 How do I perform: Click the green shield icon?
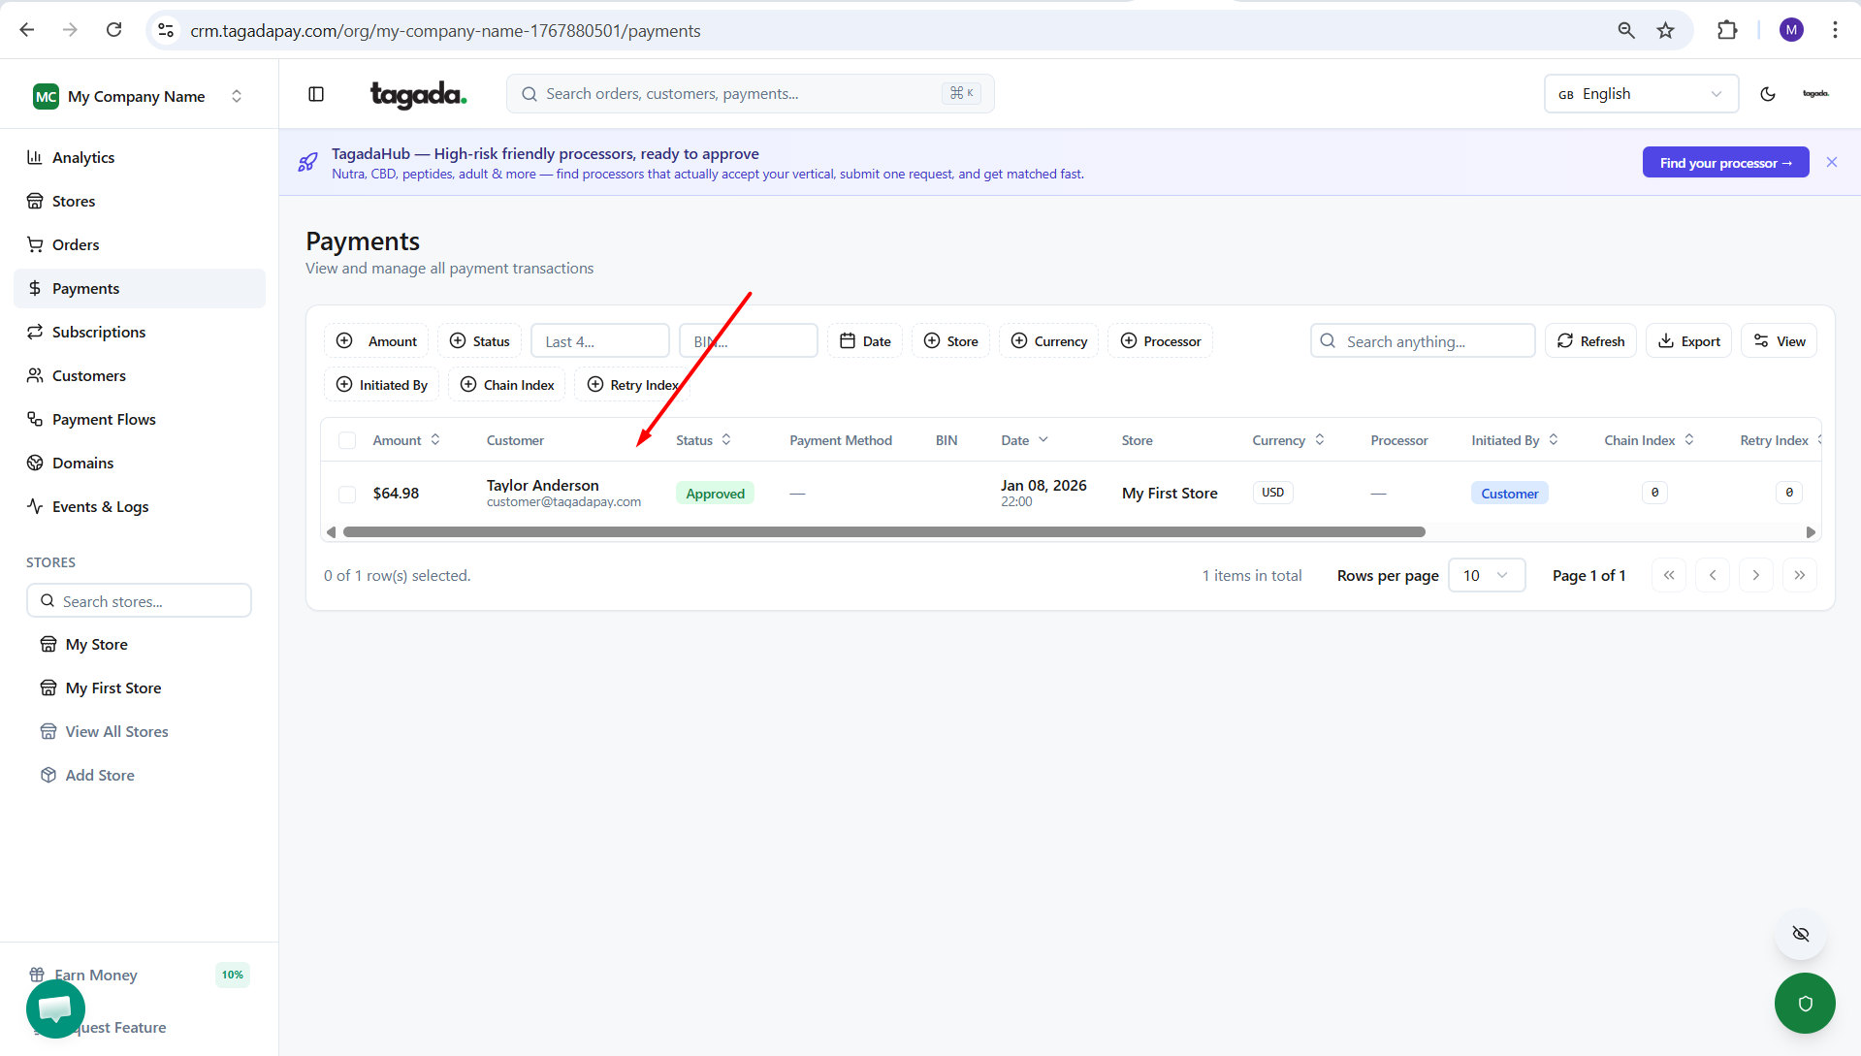coord(1804,1004)
